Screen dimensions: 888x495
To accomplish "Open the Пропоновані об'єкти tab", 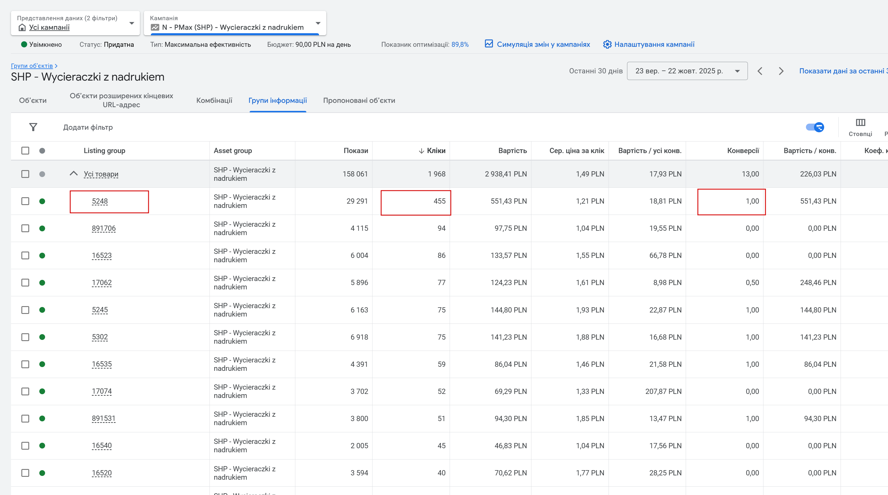I will [x=359, y=100].
